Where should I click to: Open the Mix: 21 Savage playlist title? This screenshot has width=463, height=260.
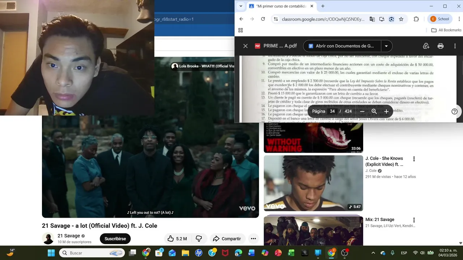[x=380, y=220]
